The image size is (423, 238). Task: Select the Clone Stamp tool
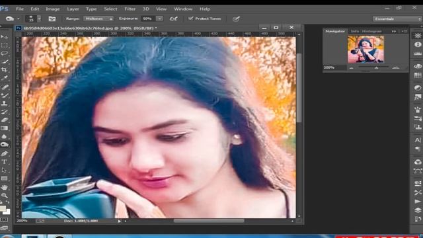click(4, 103)
